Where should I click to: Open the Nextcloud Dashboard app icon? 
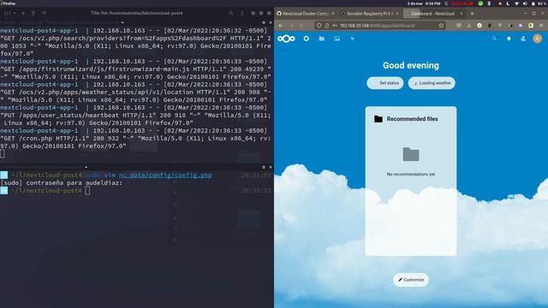(x=307, y=38)
